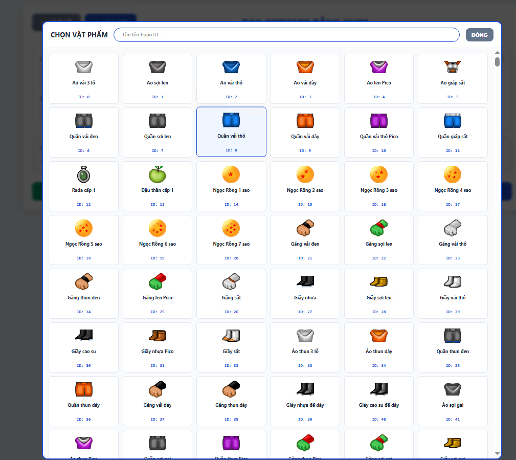Image resolution: width=516 pixels, height=460 pixels.
Task: Click the ID: 41 text
Action: [453, 419]
